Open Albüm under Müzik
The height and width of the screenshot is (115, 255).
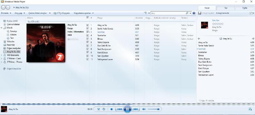[13, 35]
